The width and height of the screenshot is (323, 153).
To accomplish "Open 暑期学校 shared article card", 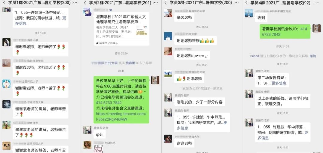I will tap(121, 29).
